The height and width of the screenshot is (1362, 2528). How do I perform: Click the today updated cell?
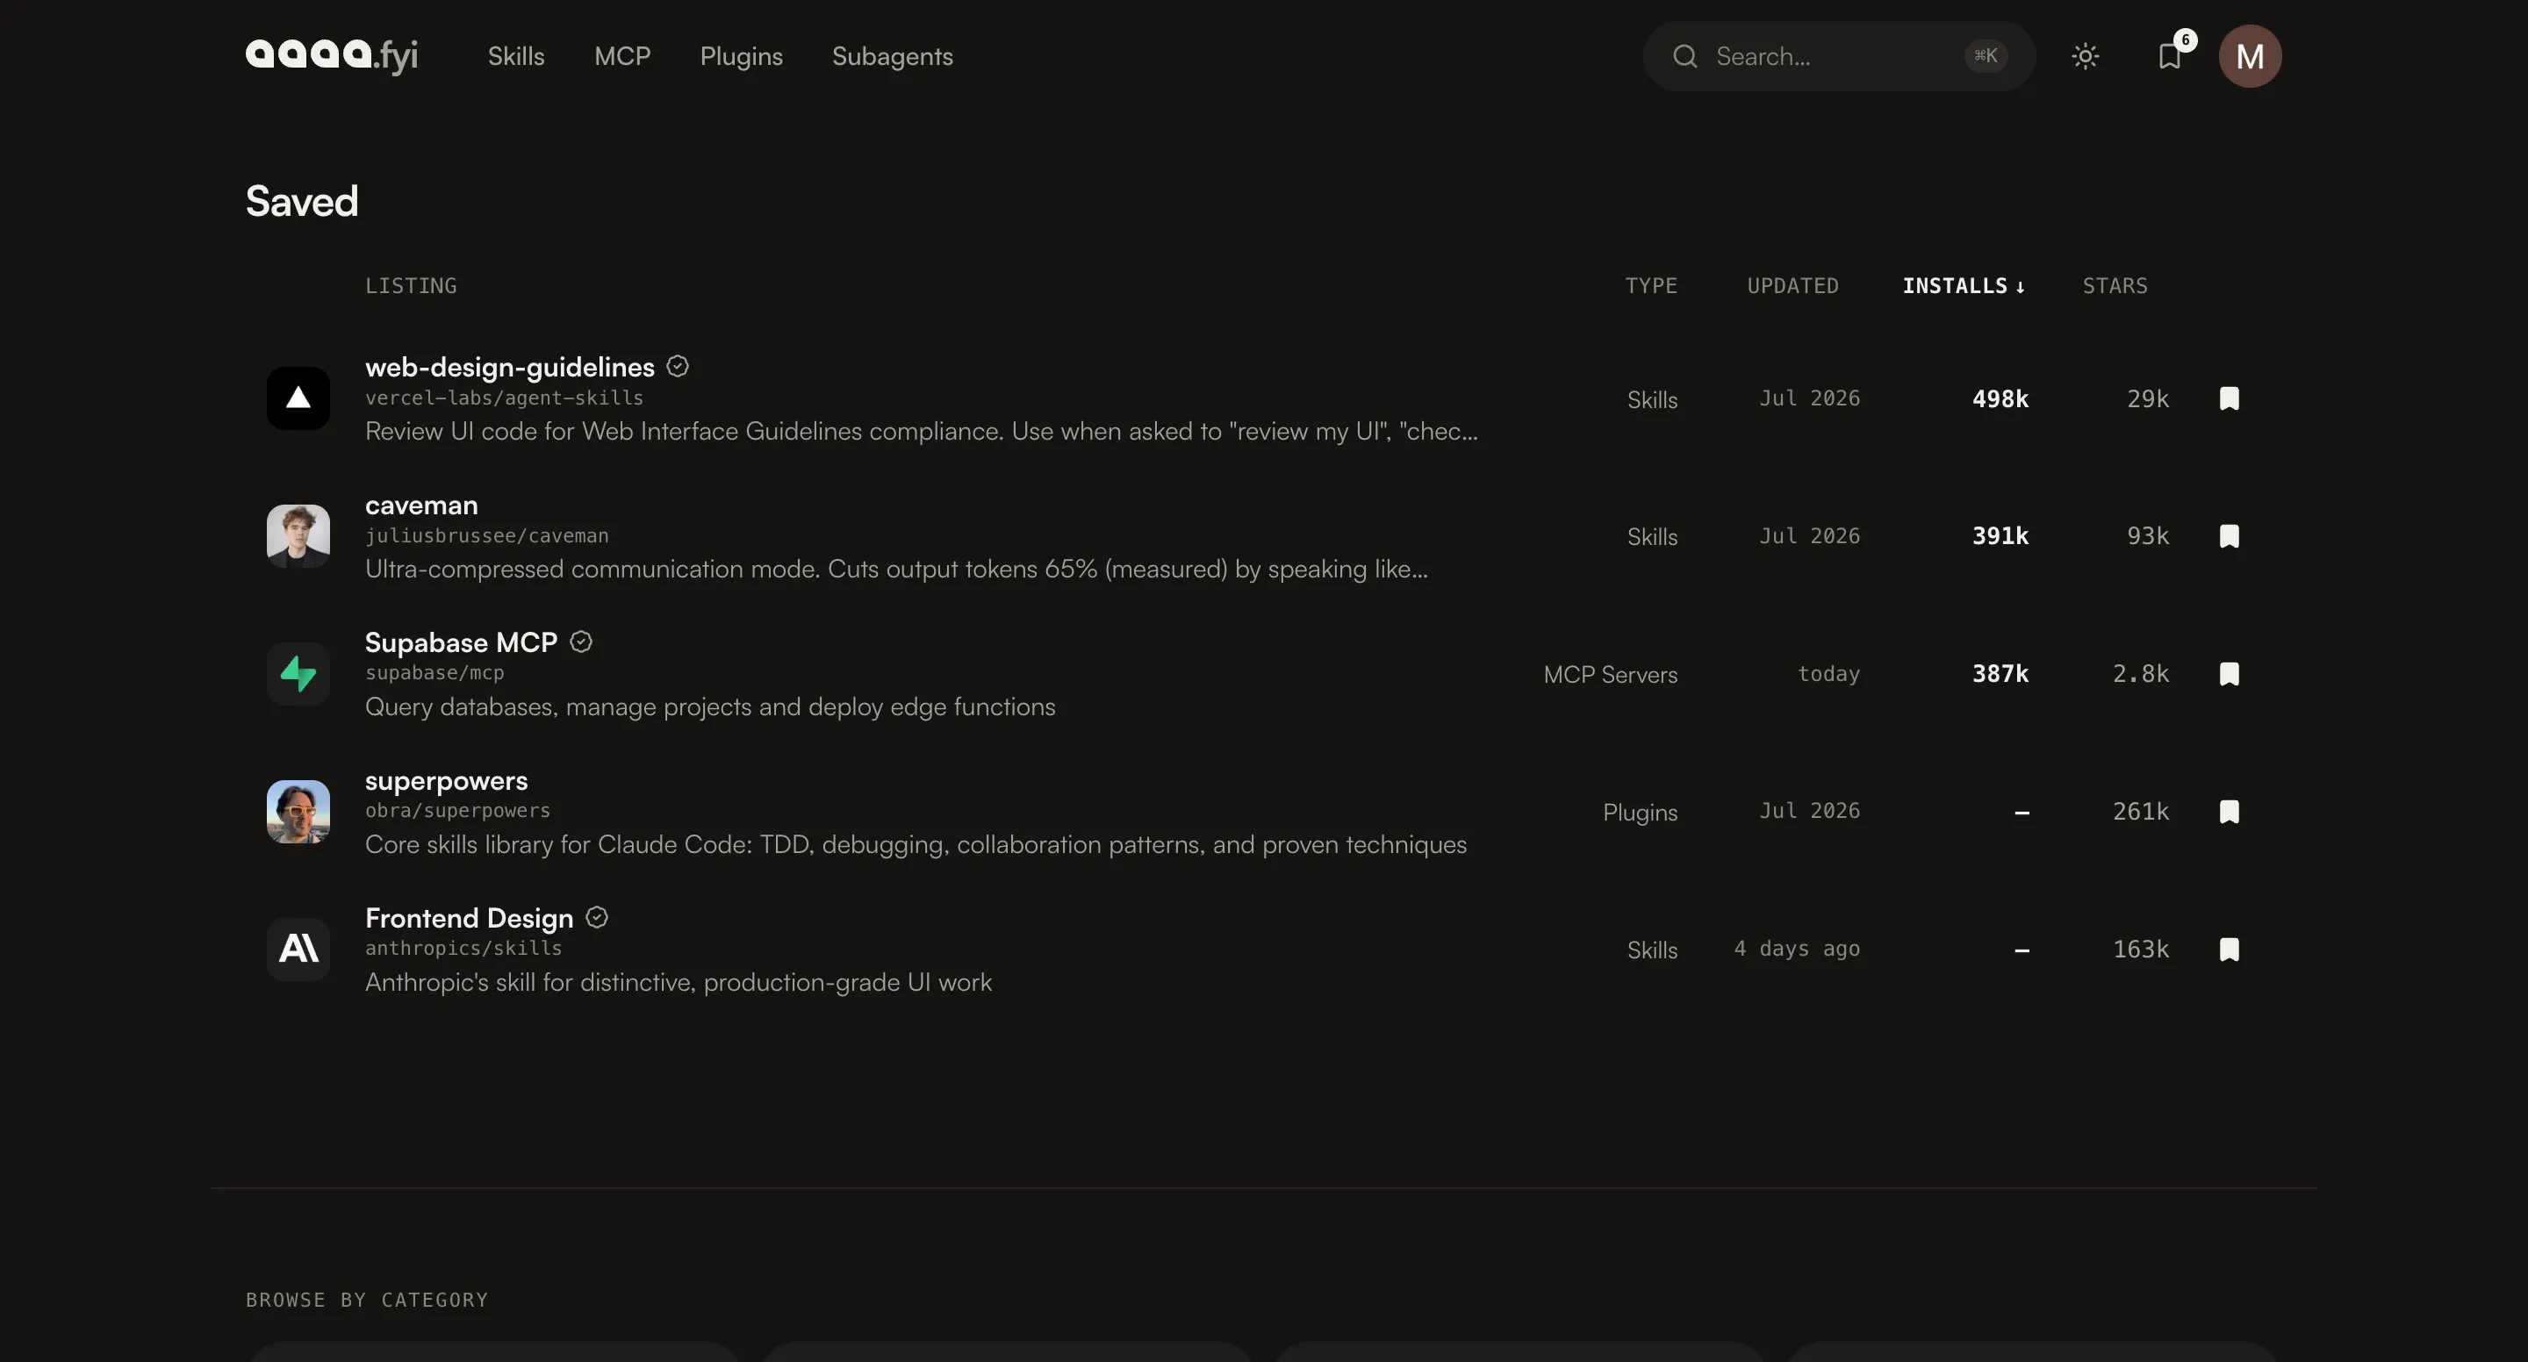[x=1828, y=673]
